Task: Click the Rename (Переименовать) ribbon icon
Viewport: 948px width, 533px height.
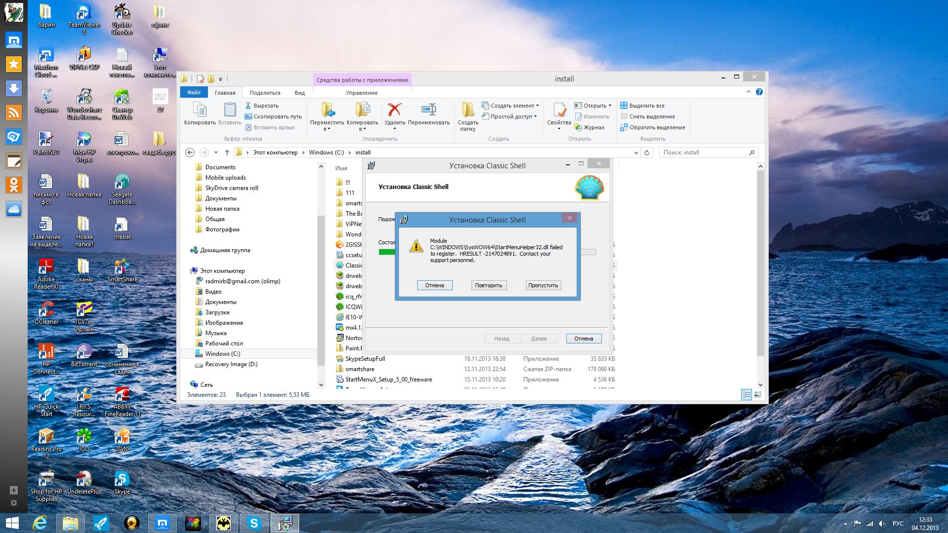Action: pos(428,110)
